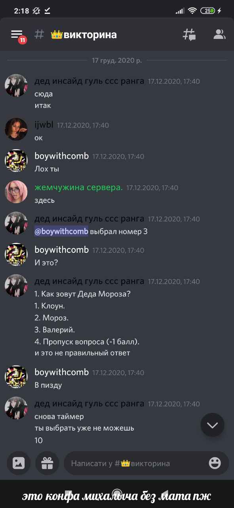Open boywithcomb avatar next to "Лох ты"
The height and width of the screenshot is (508, 234).
coord(16,161)
